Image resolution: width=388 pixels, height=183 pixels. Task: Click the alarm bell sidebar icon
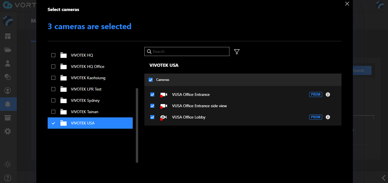[x=8, y=104]
